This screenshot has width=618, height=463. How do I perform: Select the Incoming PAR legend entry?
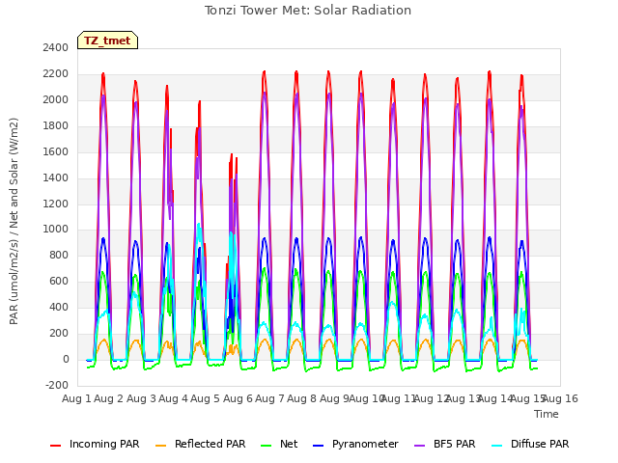tap(95, 444)
